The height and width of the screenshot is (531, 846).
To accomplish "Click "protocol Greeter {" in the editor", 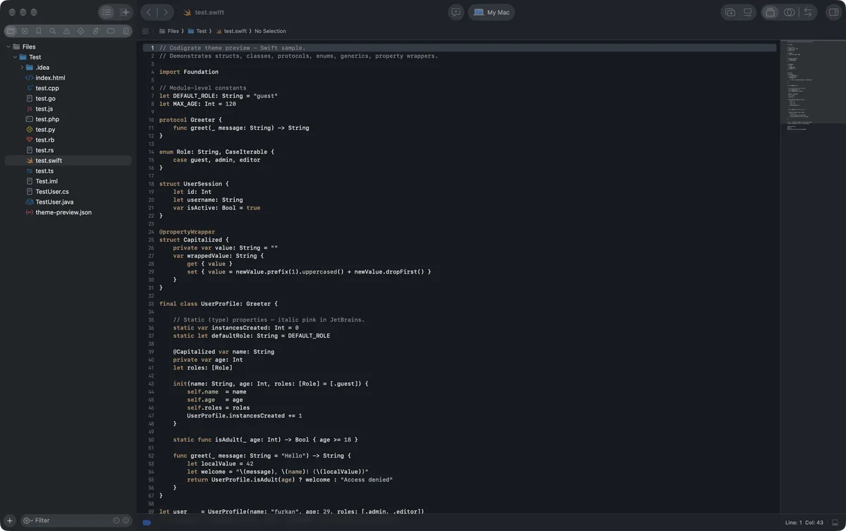I will point(190,120).
